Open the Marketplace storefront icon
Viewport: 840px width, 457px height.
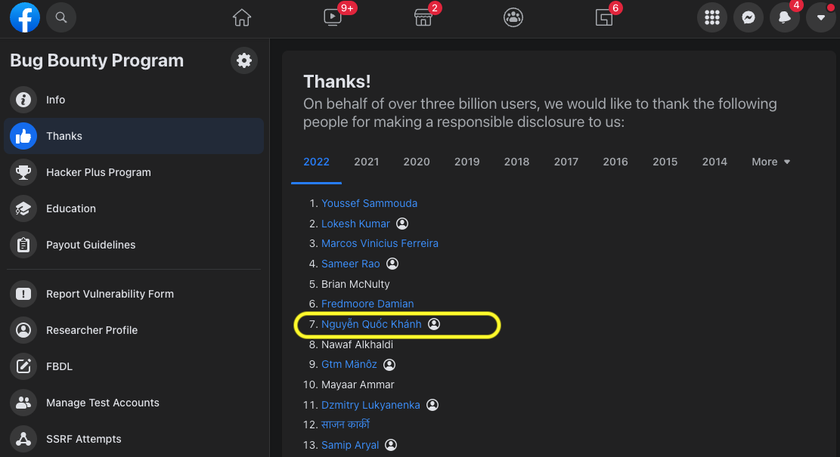[x=423, y=17]
